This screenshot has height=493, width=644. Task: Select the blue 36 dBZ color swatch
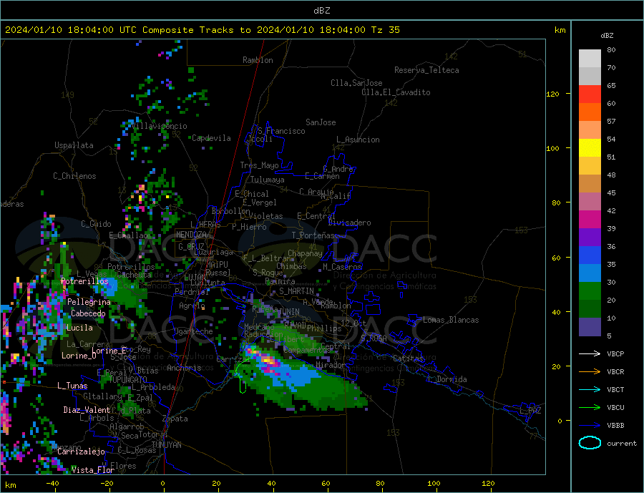(x=590, y=255)
